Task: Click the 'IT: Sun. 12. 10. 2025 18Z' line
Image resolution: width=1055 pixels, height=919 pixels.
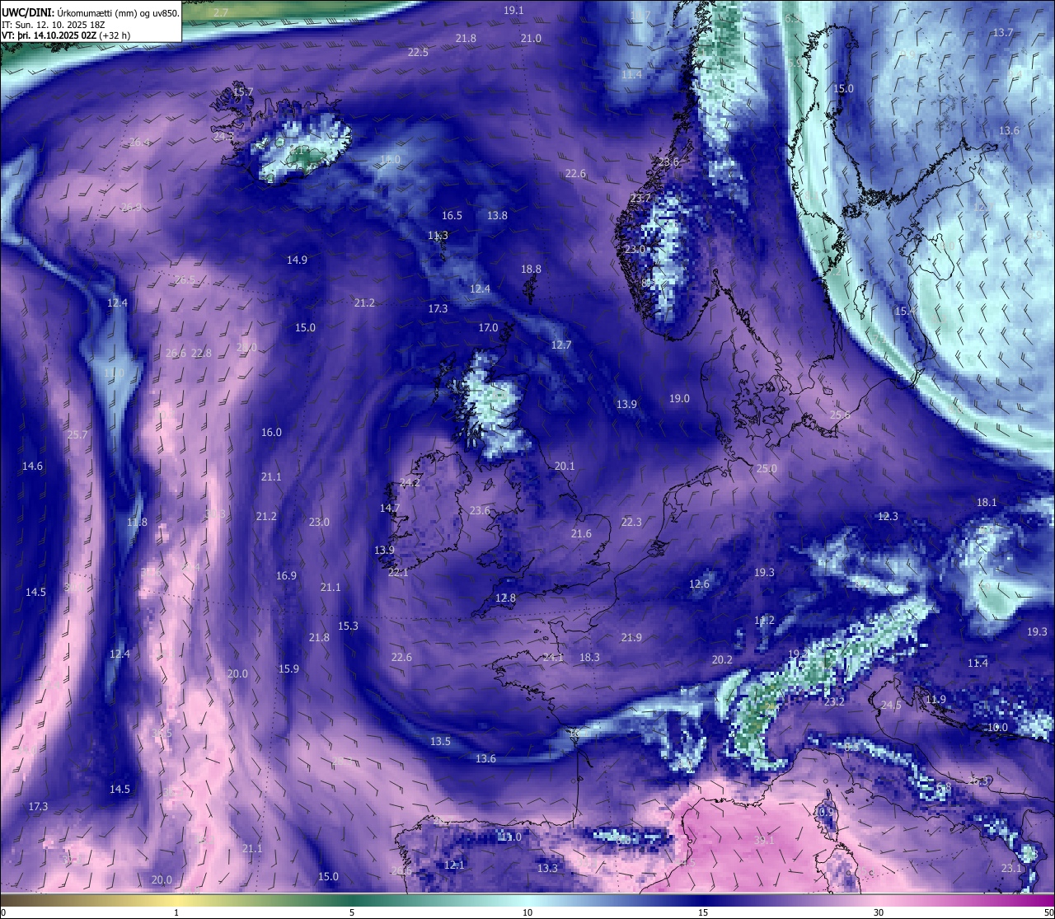Action: tap(54, 25)
